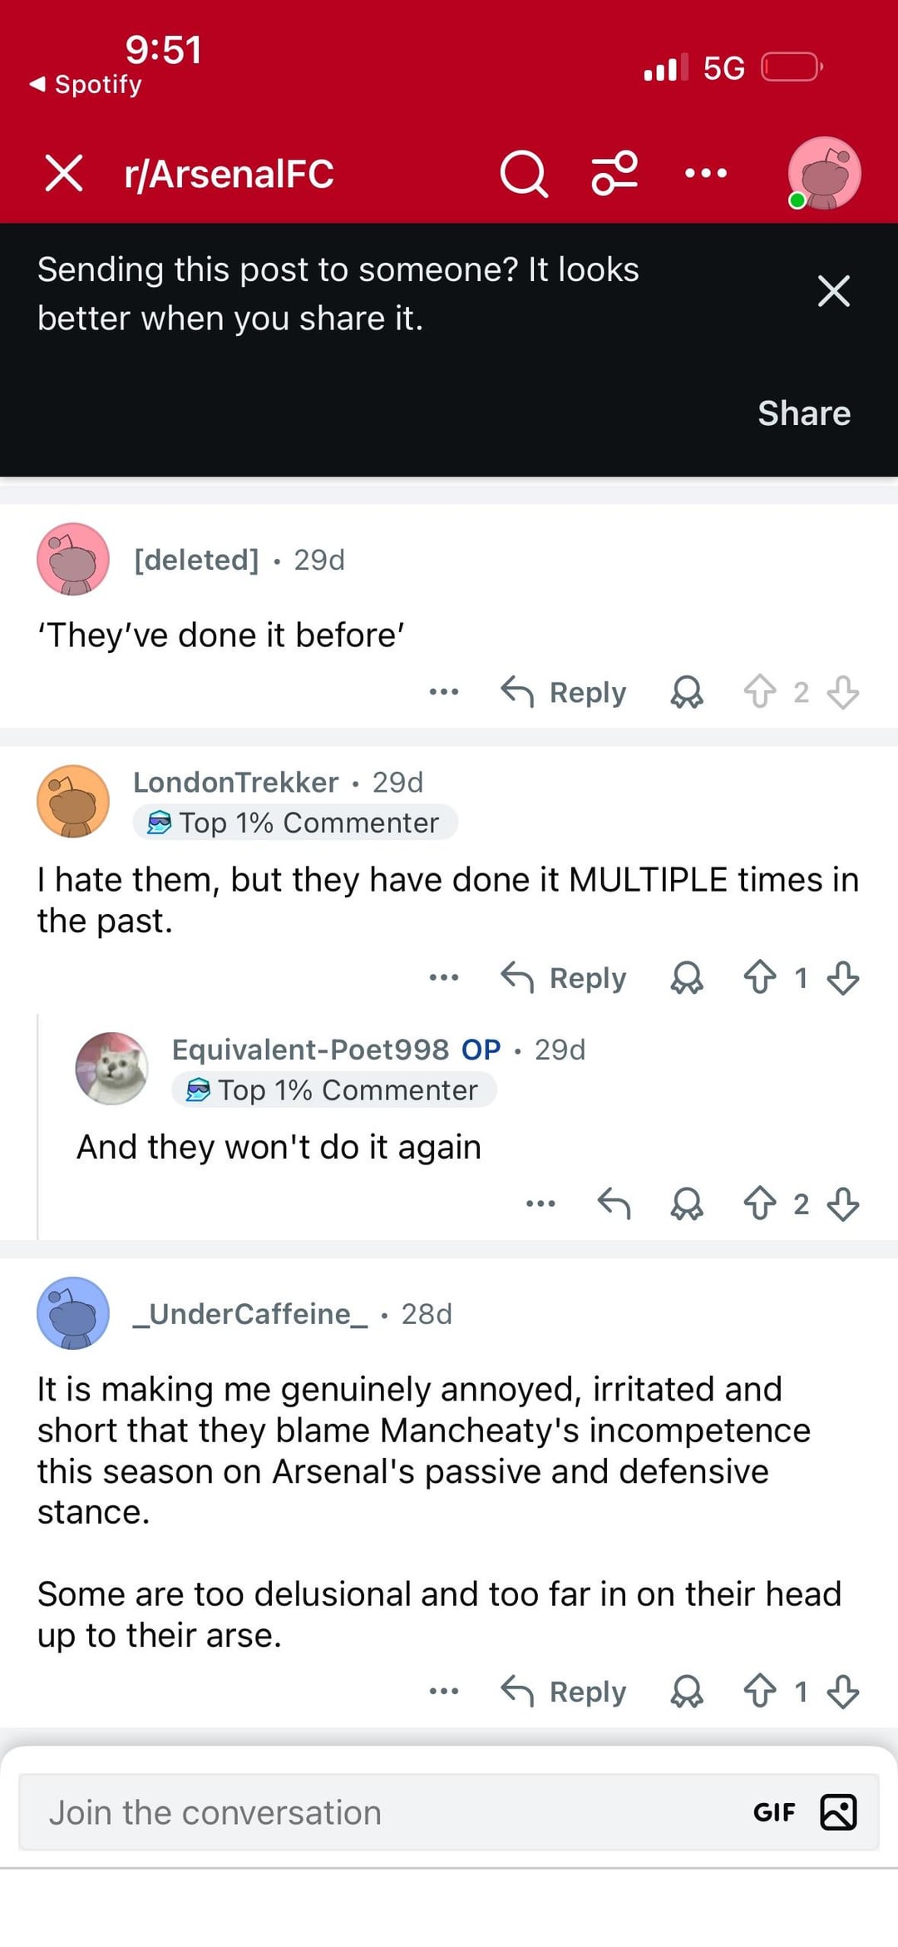
Task: Tap Share in the banner
Action: pyautogui.click(x=803, y=413)
